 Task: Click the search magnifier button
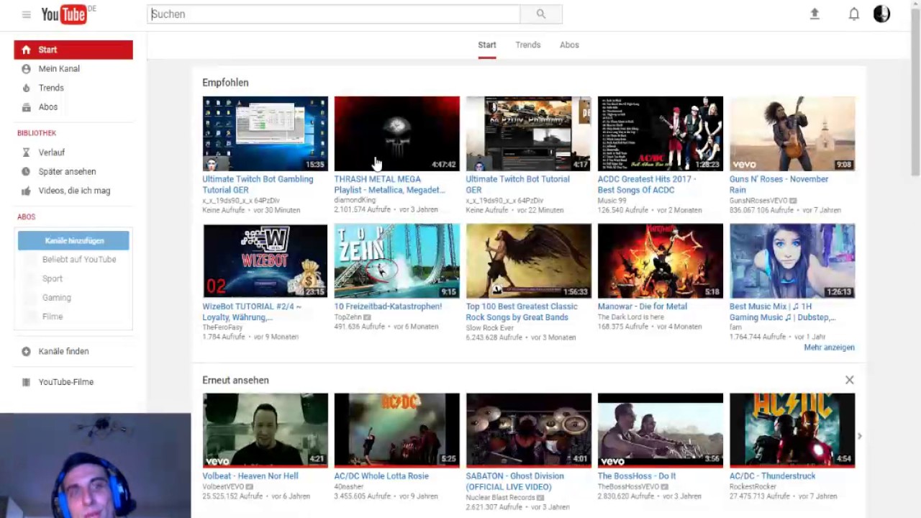click(x=541, y=14)
